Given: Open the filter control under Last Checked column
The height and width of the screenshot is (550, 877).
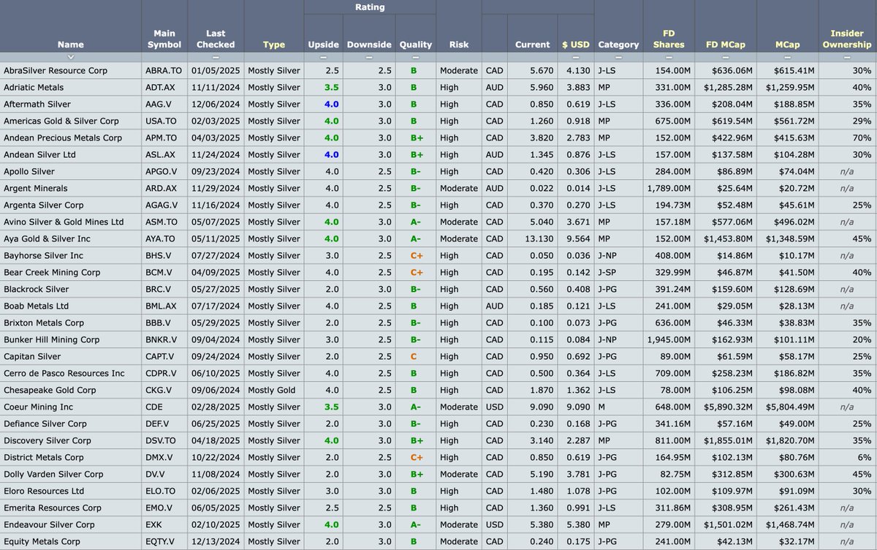Looking at the screenshot, I should coord(215,57).
